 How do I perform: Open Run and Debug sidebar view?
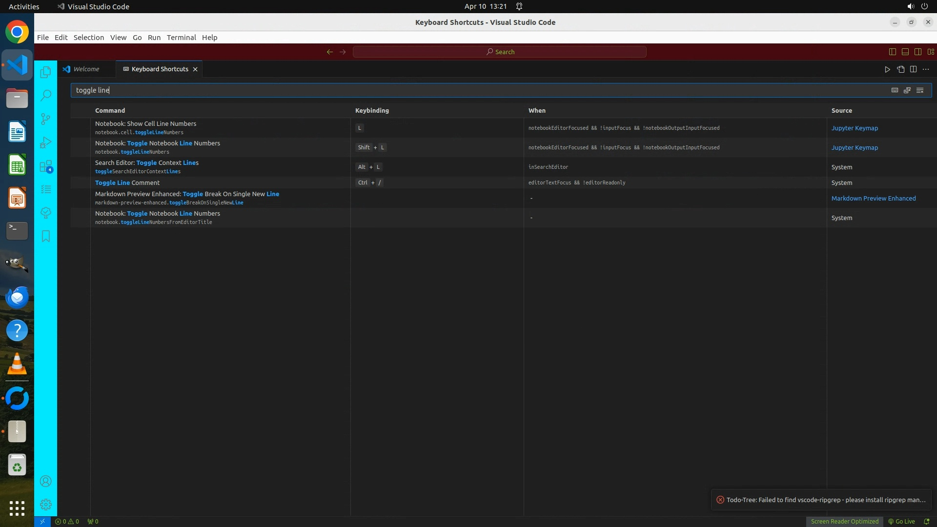45,142
